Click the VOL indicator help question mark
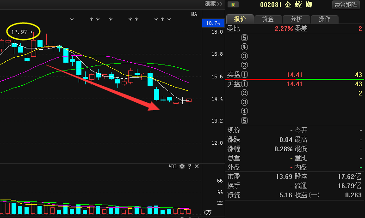This screenshot has height=218, width=365. point(189,166)
